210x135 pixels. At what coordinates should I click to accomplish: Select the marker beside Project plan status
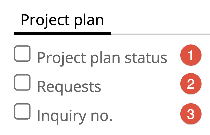click(x=191, y=56)
